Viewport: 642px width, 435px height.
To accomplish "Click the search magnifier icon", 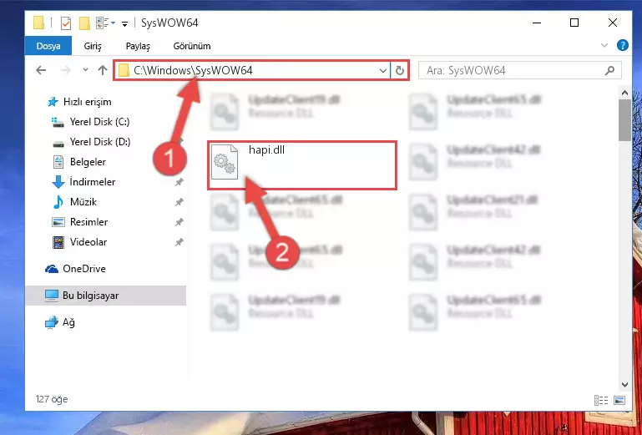I will pos(609,70).
